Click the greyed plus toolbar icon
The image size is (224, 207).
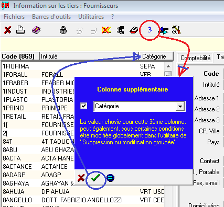pos(80,31)
